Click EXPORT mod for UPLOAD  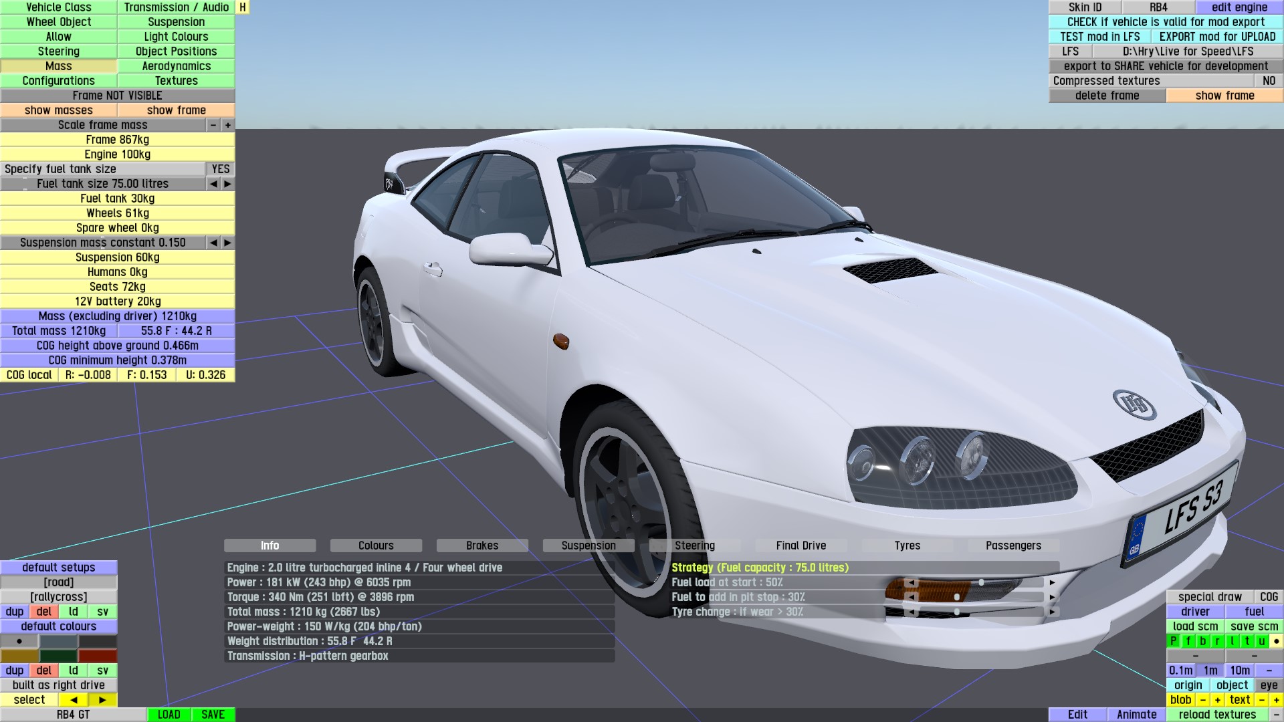click(x=1217, y=37)
